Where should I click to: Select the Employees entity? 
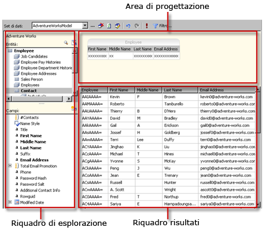tap(30, 85)
